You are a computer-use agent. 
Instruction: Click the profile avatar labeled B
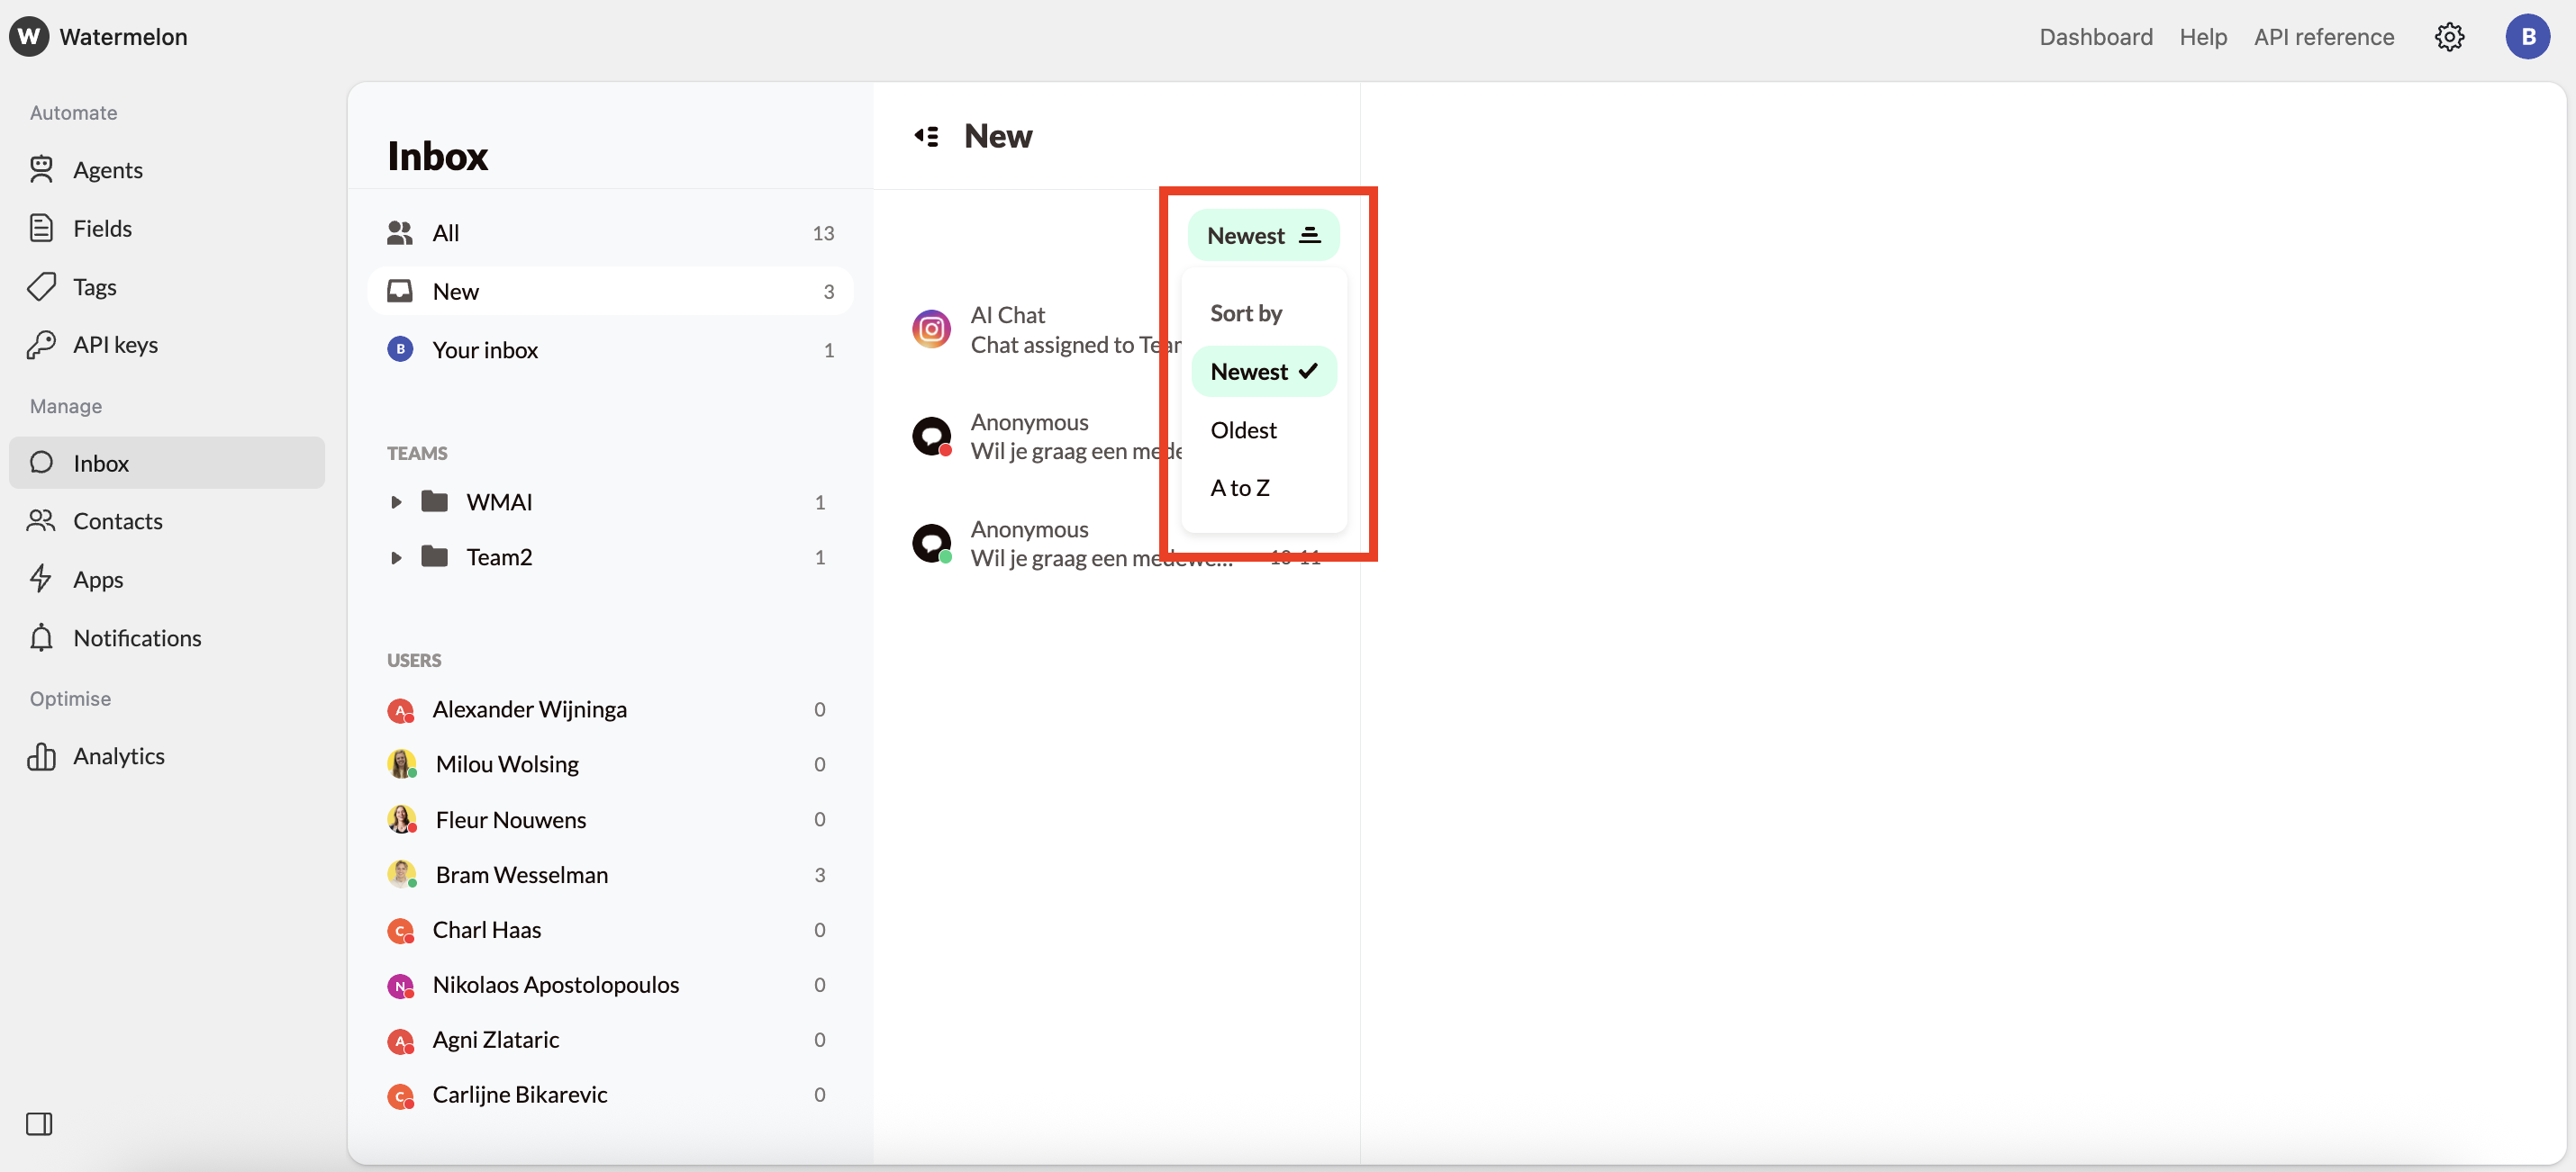click(x=2528, y=36)
